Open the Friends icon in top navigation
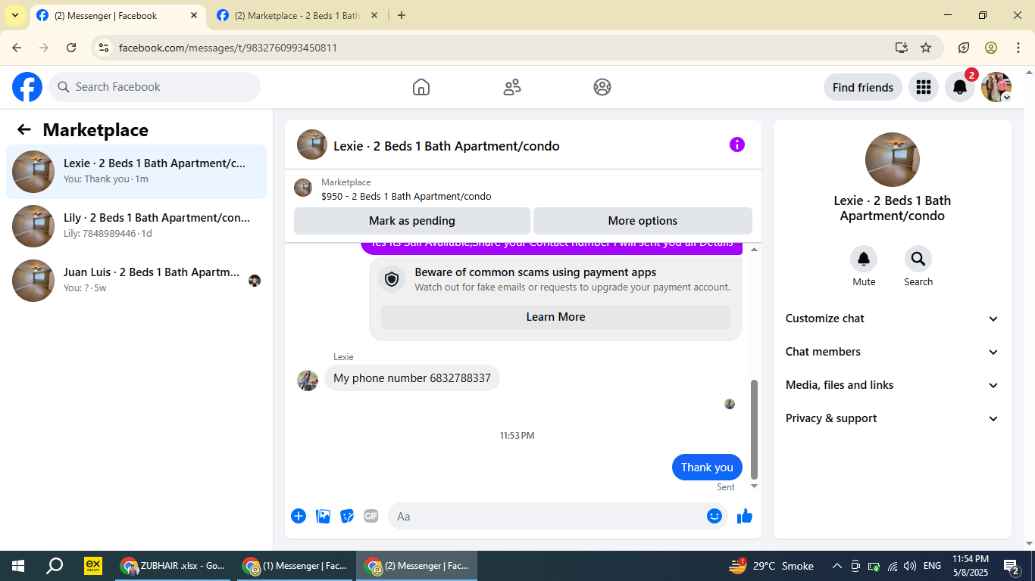 (512, 87)
